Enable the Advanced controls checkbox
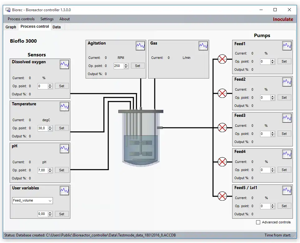This screenshot has height=243, width=300. (x=258, y=222)
